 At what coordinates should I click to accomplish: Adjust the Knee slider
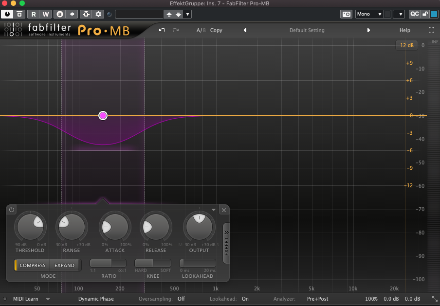click(x=153, y=263)
